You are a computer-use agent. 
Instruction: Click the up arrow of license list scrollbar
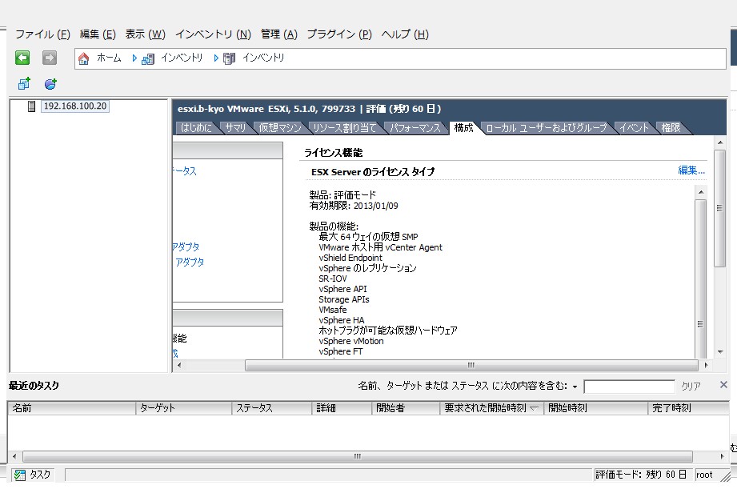coord(701,192)
